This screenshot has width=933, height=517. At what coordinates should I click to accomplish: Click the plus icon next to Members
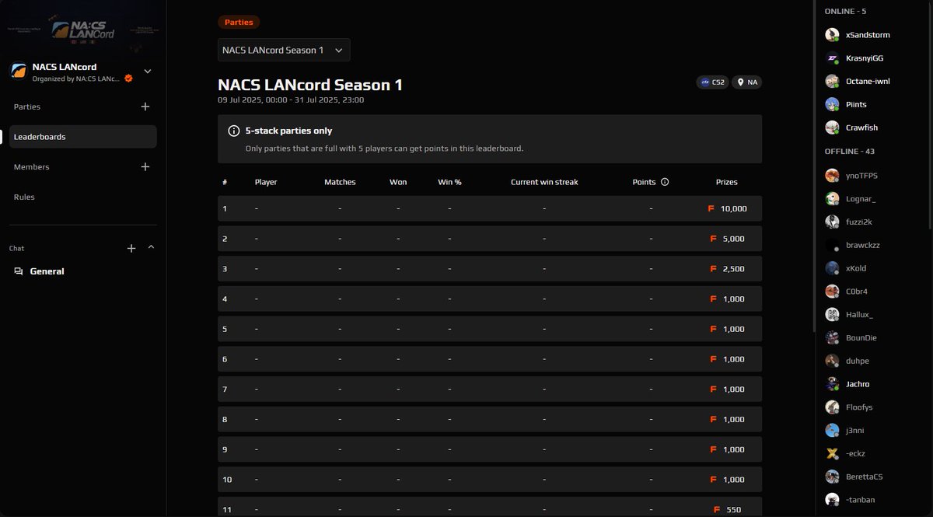click(145, 166)
